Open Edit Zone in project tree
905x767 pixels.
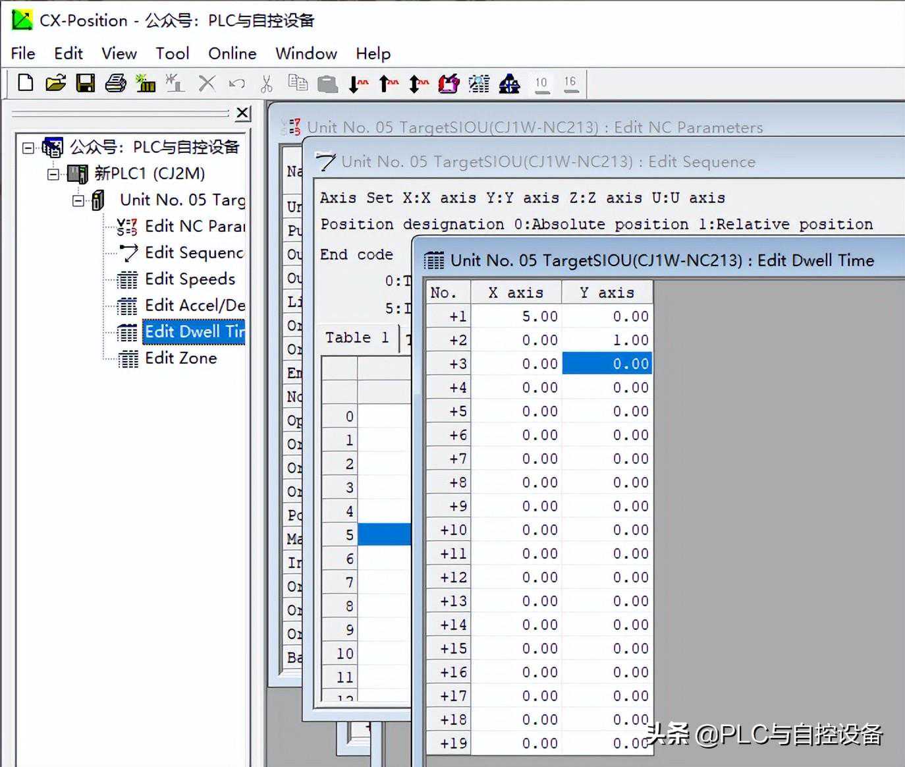180,358
